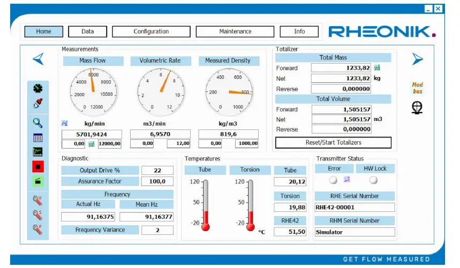Click the Volumetric Rate header label
The image size is (460, 268).
pyautogui.click(x=161, y=60)
